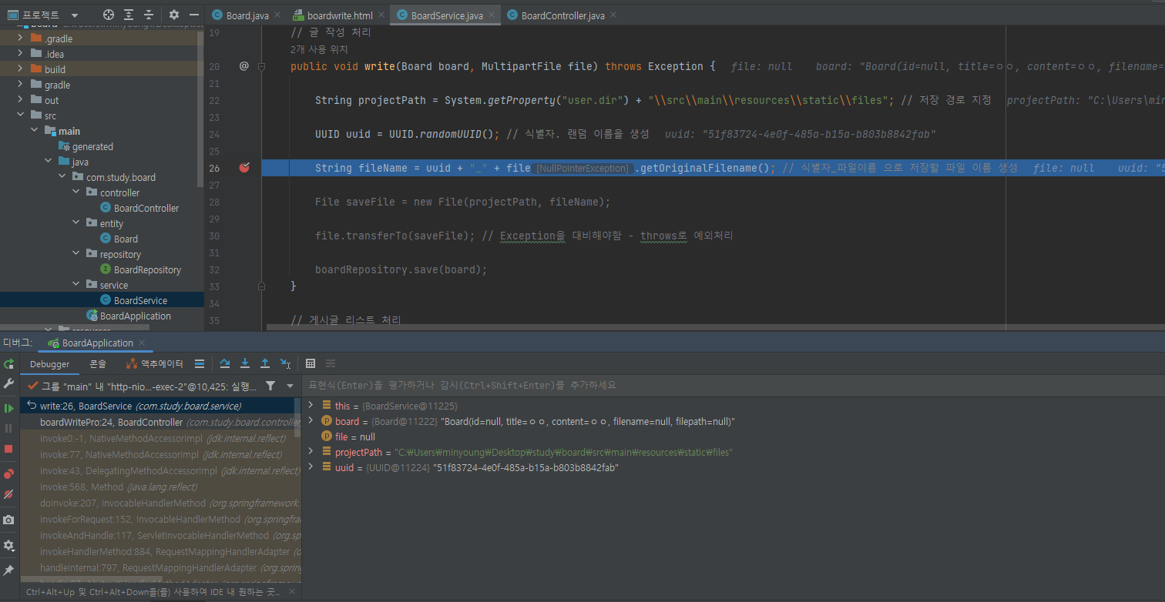
Task: Resume program with green play icon
Action: [8, 408]
